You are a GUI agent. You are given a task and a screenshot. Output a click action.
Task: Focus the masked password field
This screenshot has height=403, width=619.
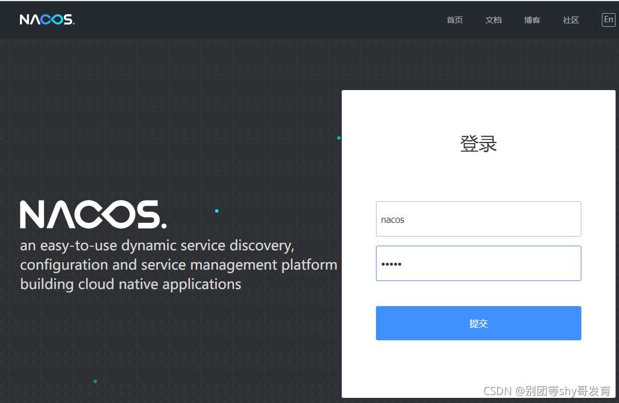point(478,263)
